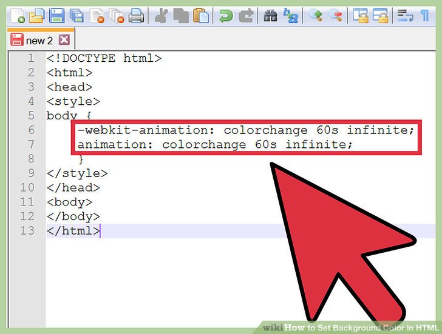Click line number 13 in the margin
The image size is (442, 334).
point(27,230)
